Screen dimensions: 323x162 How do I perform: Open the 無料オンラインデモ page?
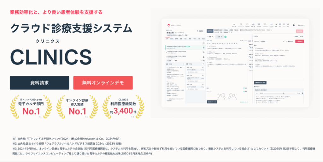pyautogui.click(x=103, y=83)
